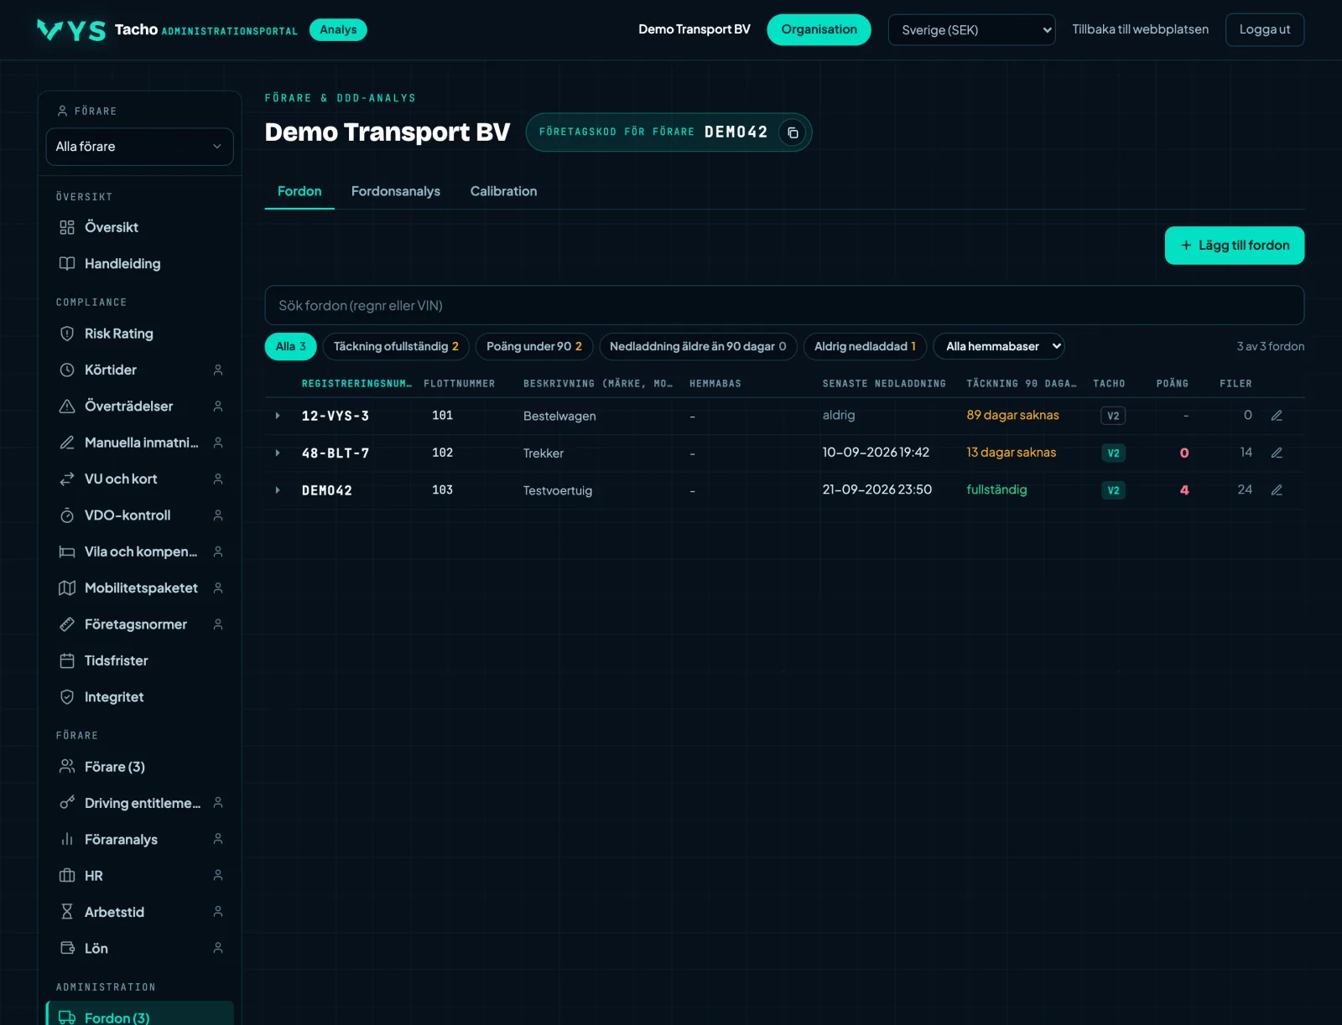This screenshot has height=1025, width=1342.
Task: Switch to Organisation mode
Action: [x=819, y=29]
